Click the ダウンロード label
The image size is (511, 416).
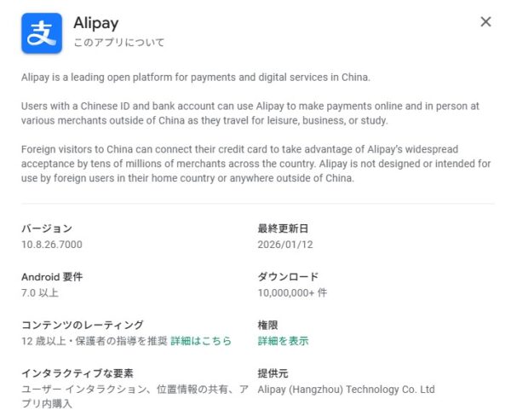(288, 277)
